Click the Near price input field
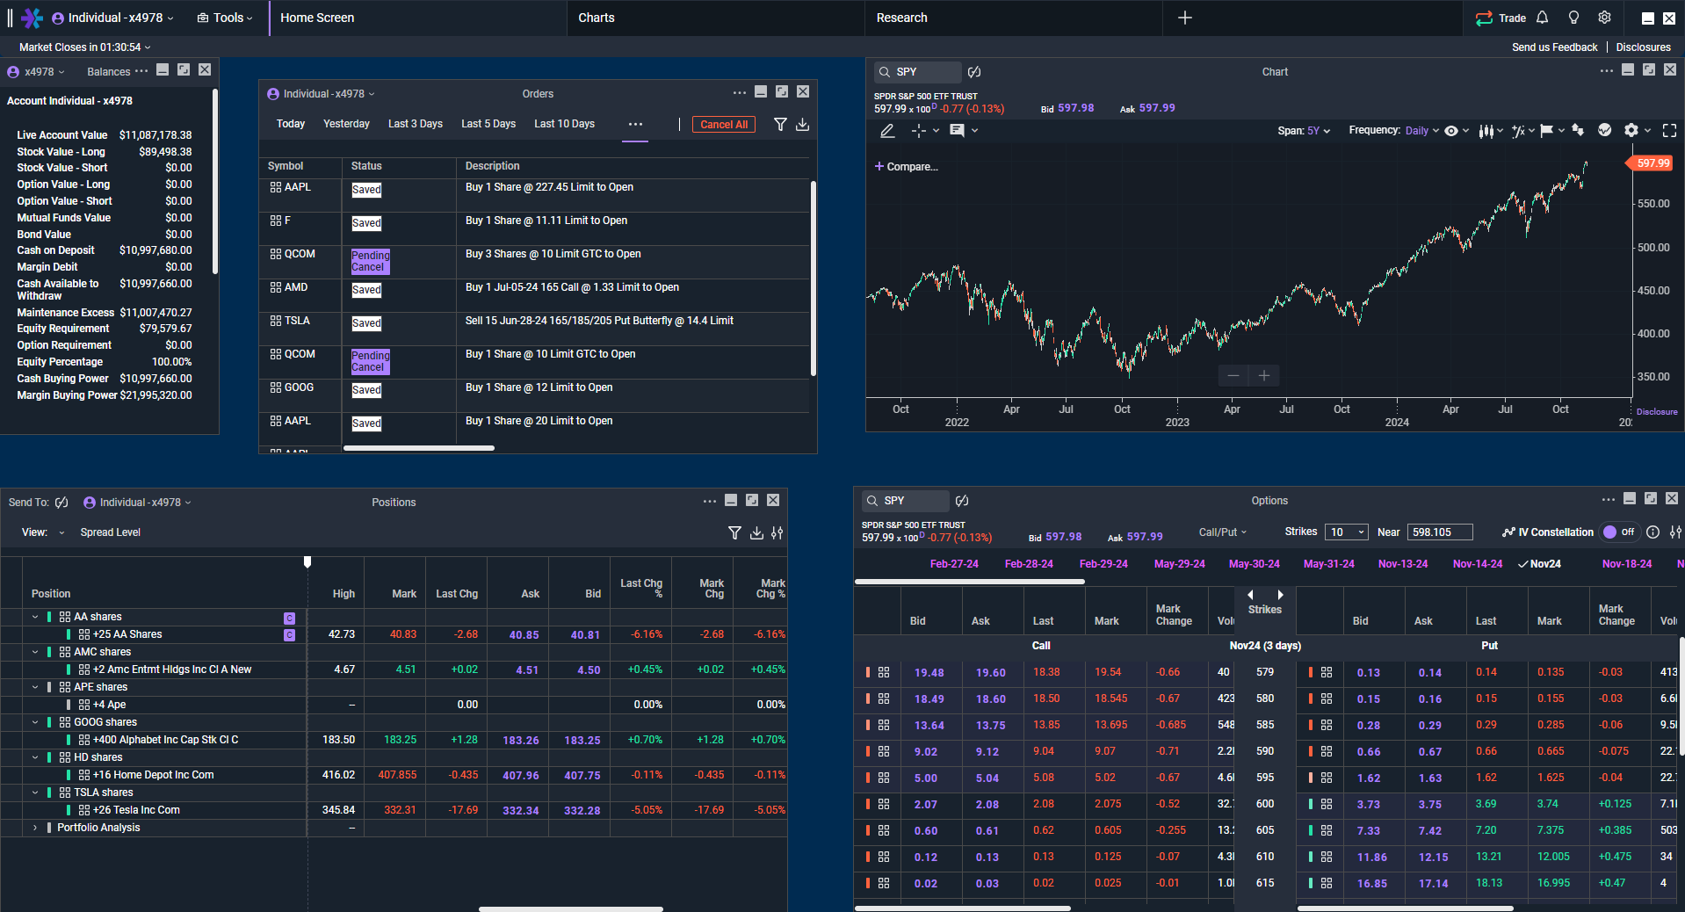The height and width of the screenshot is (912, 1685). pos(1440,532)
